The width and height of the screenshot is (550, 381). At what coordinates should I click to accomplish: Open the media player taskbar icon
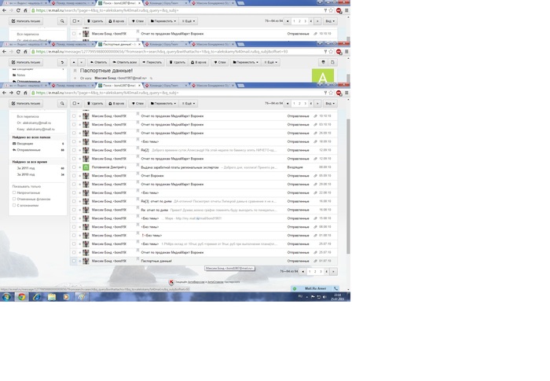(x=66, y=297)
